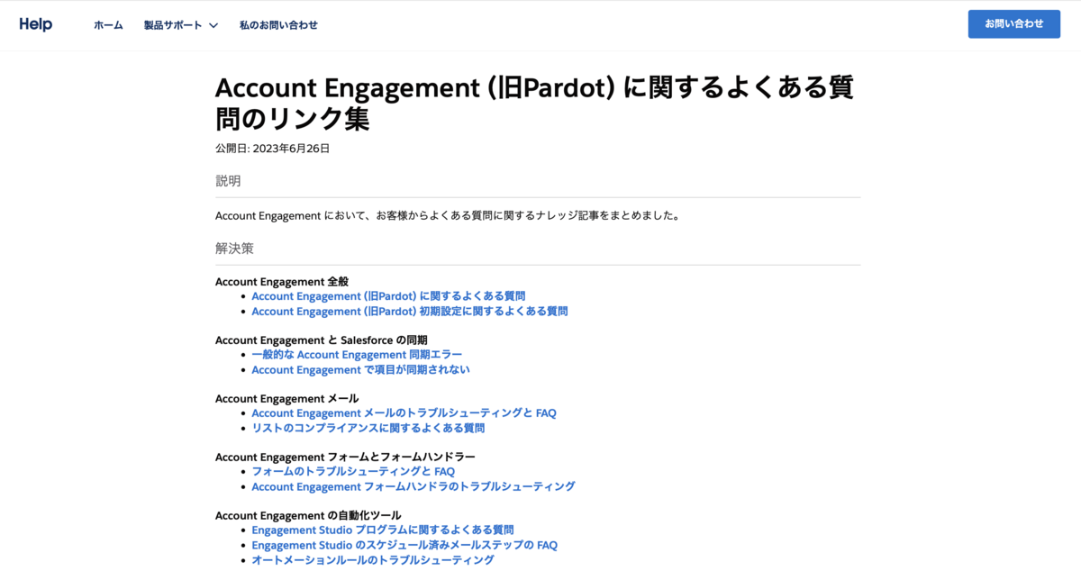The width and height of the screenshot is (1081, 571).
Task: Click the Account Engagement 全般 subheading
Action: (x=282, y=281)
